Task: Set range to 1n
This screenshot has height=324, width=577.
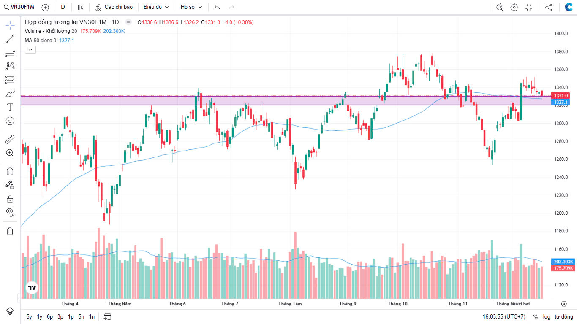Action: [92, 316]
